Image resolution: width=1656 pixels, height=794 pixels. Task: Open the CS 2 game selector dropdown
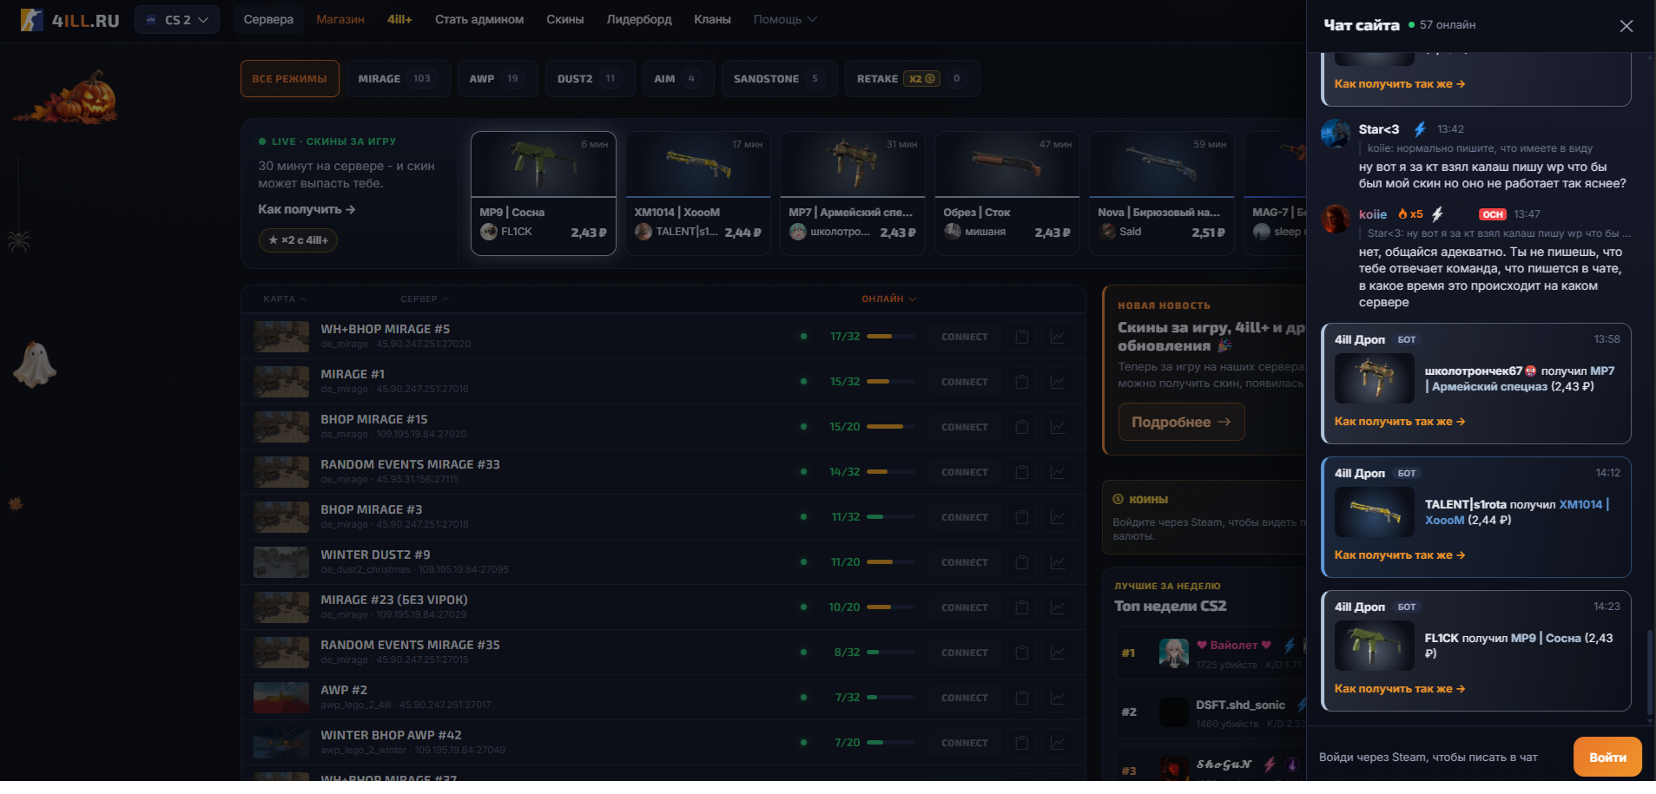177,20
